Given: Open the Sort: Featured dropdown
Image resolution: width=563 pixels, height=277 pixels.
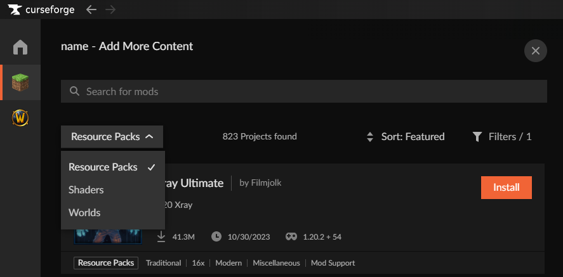Looking at the screenshot, I should point(406,136).
